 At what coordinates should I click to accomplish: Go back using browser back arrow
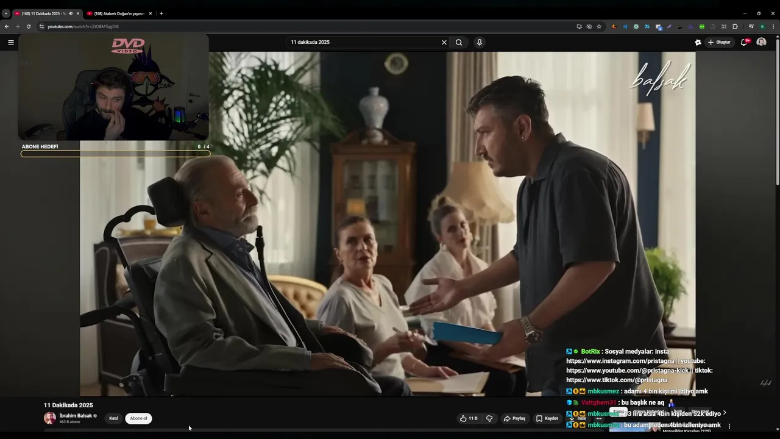point(7,26)
